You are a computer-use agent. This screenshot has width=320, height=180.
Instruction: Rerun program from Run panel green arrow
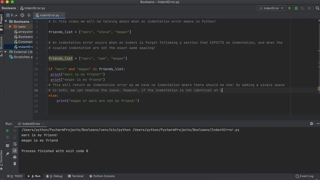7,130
